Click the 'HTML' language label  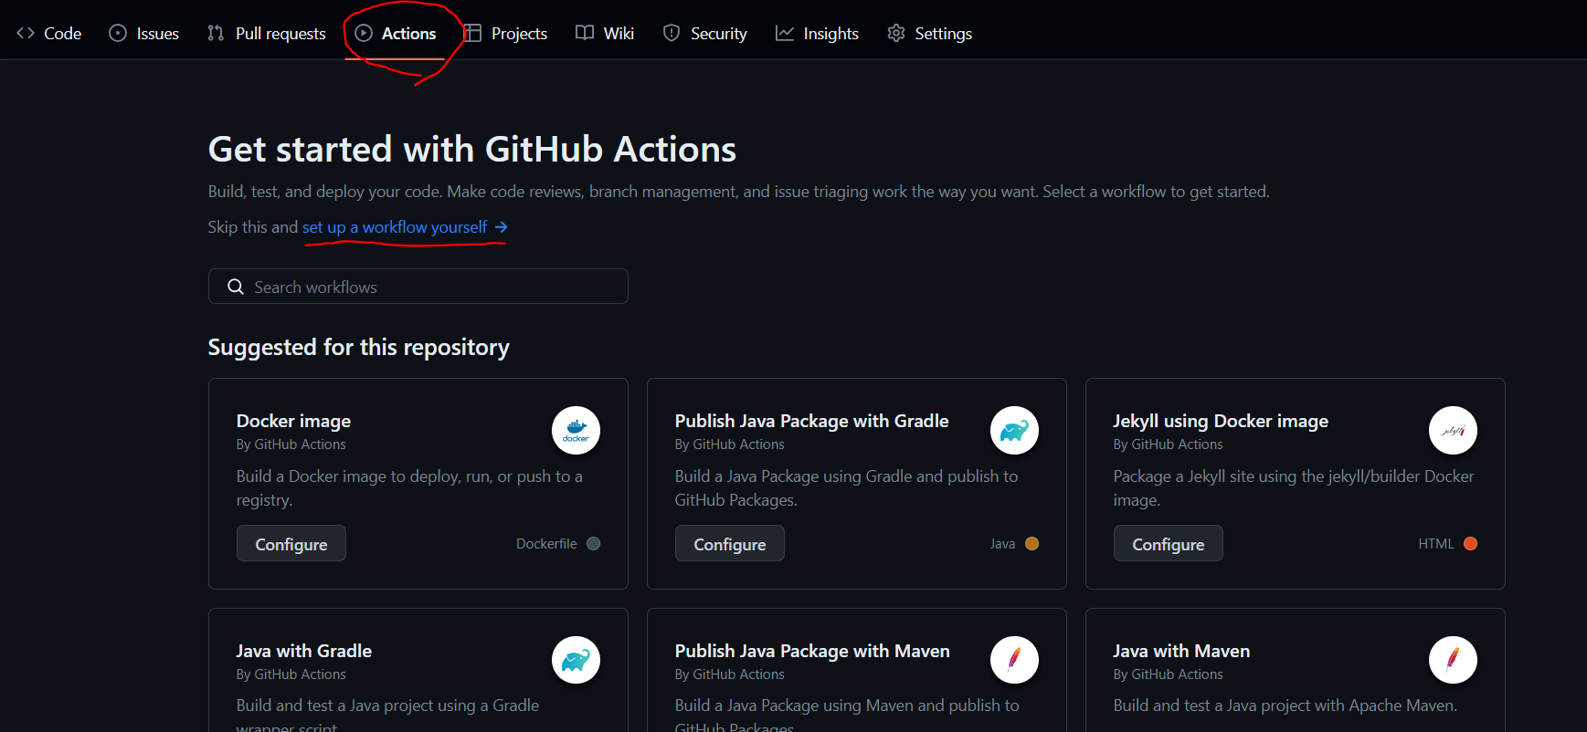pos(1436,544)
